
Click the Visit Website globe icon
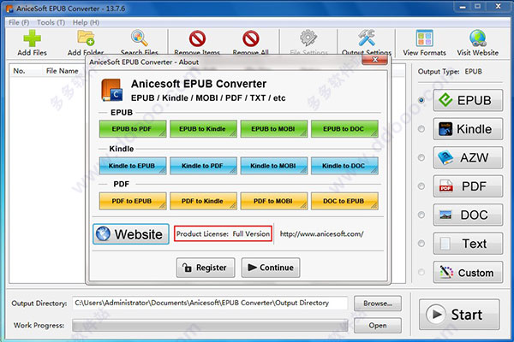pos(483,39)
